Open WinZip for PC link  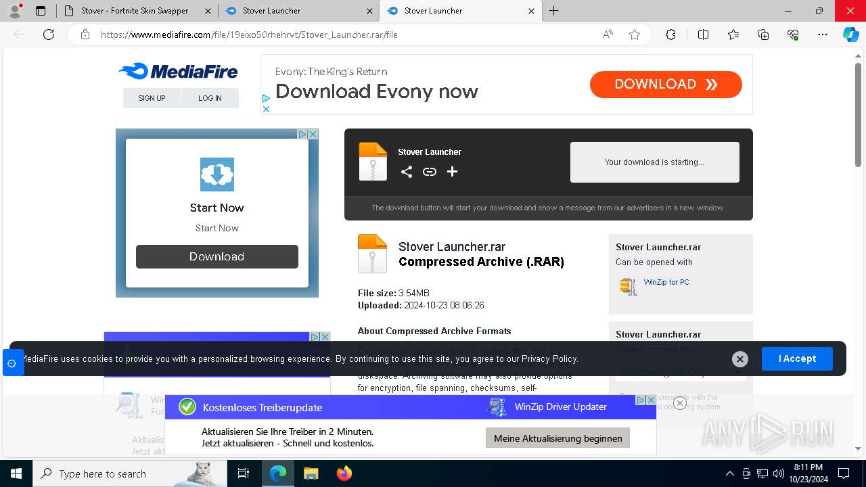coord(666,282)
